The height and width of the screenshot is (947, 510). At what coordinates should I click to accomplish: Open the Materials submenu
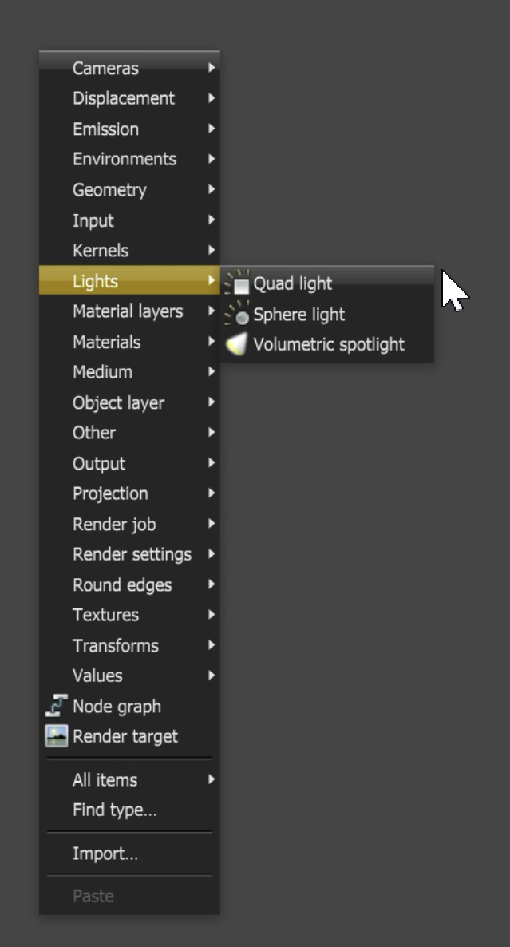click(106, 342)
